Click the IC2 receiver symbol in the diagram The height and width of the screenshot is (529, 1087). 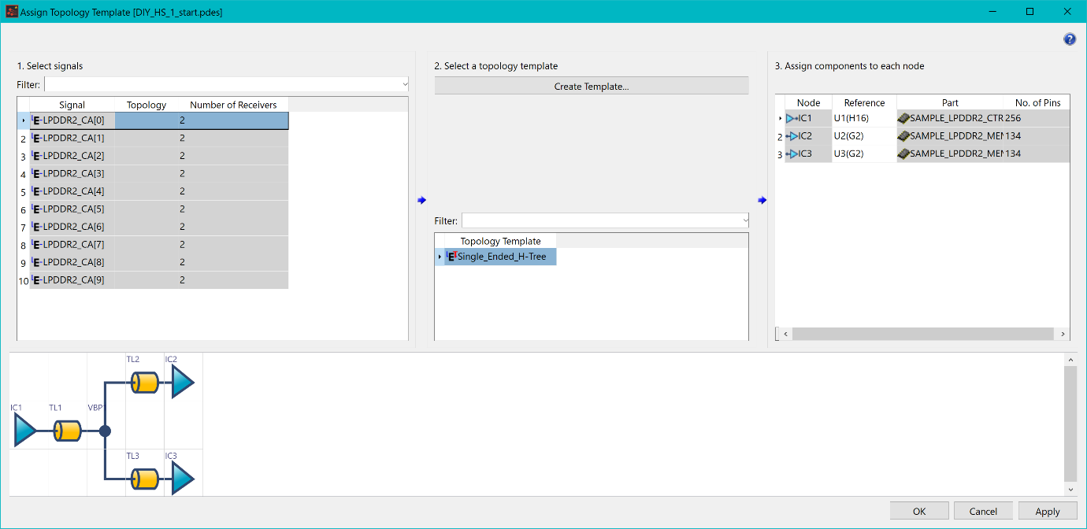tap(182, 383)
